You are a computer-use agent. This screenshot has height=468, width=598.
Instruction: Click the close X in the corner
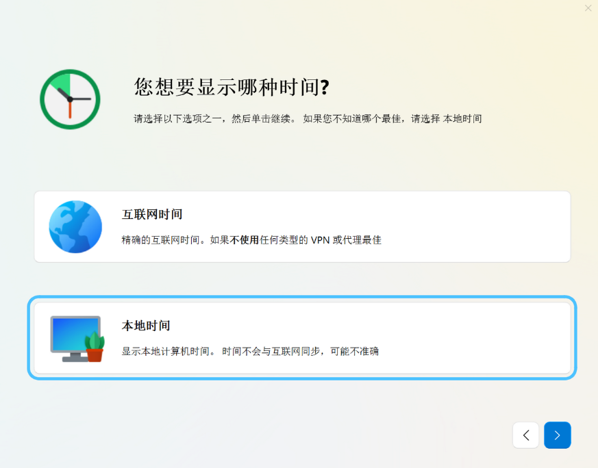tap(588, 8)
